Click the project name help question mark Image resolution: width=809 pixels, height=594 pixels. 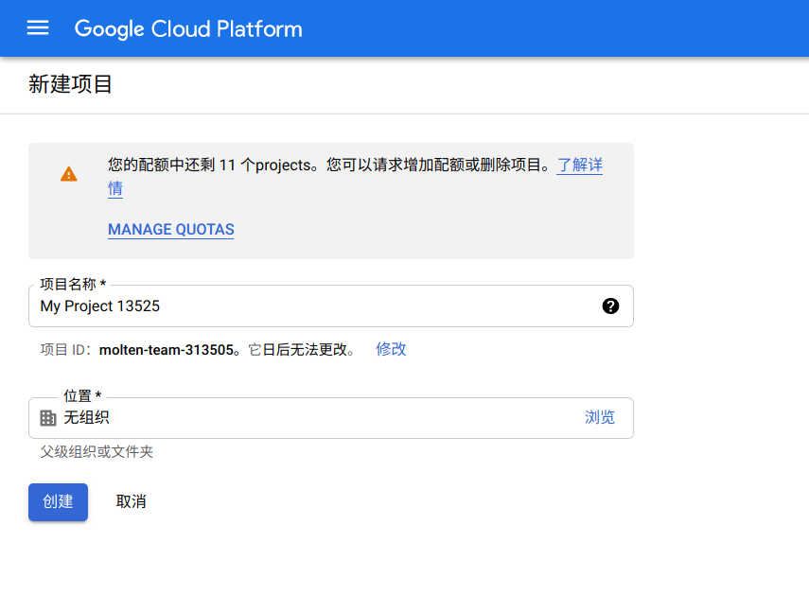click(610, 306)
